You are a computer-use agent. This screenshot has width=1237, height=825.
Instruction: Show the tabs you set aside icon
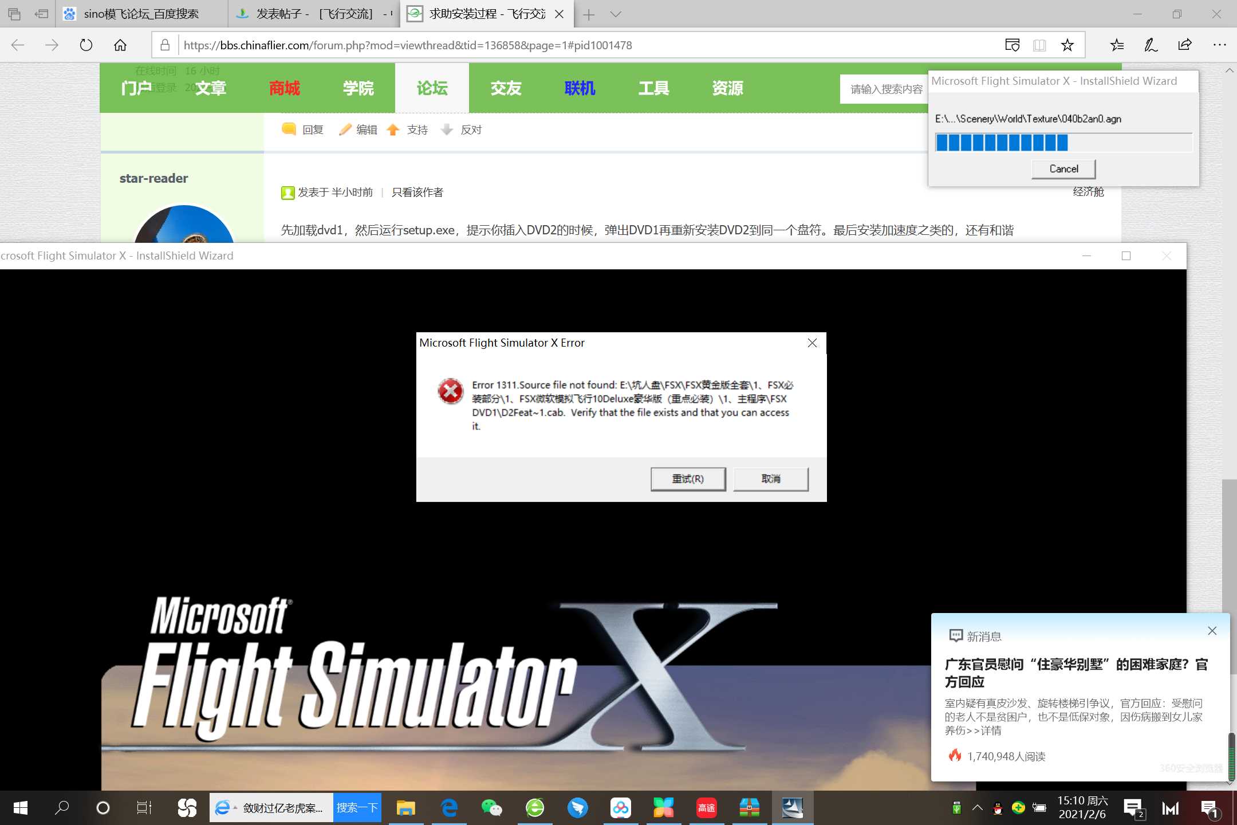14,14
